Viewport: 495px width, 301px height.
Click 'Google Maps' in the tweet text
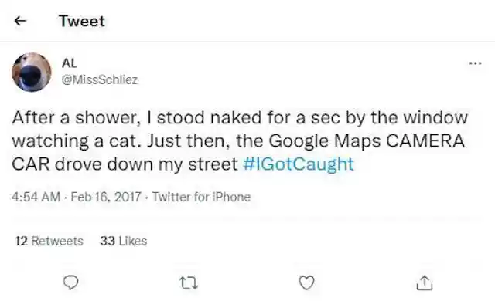tap(325, 140)
